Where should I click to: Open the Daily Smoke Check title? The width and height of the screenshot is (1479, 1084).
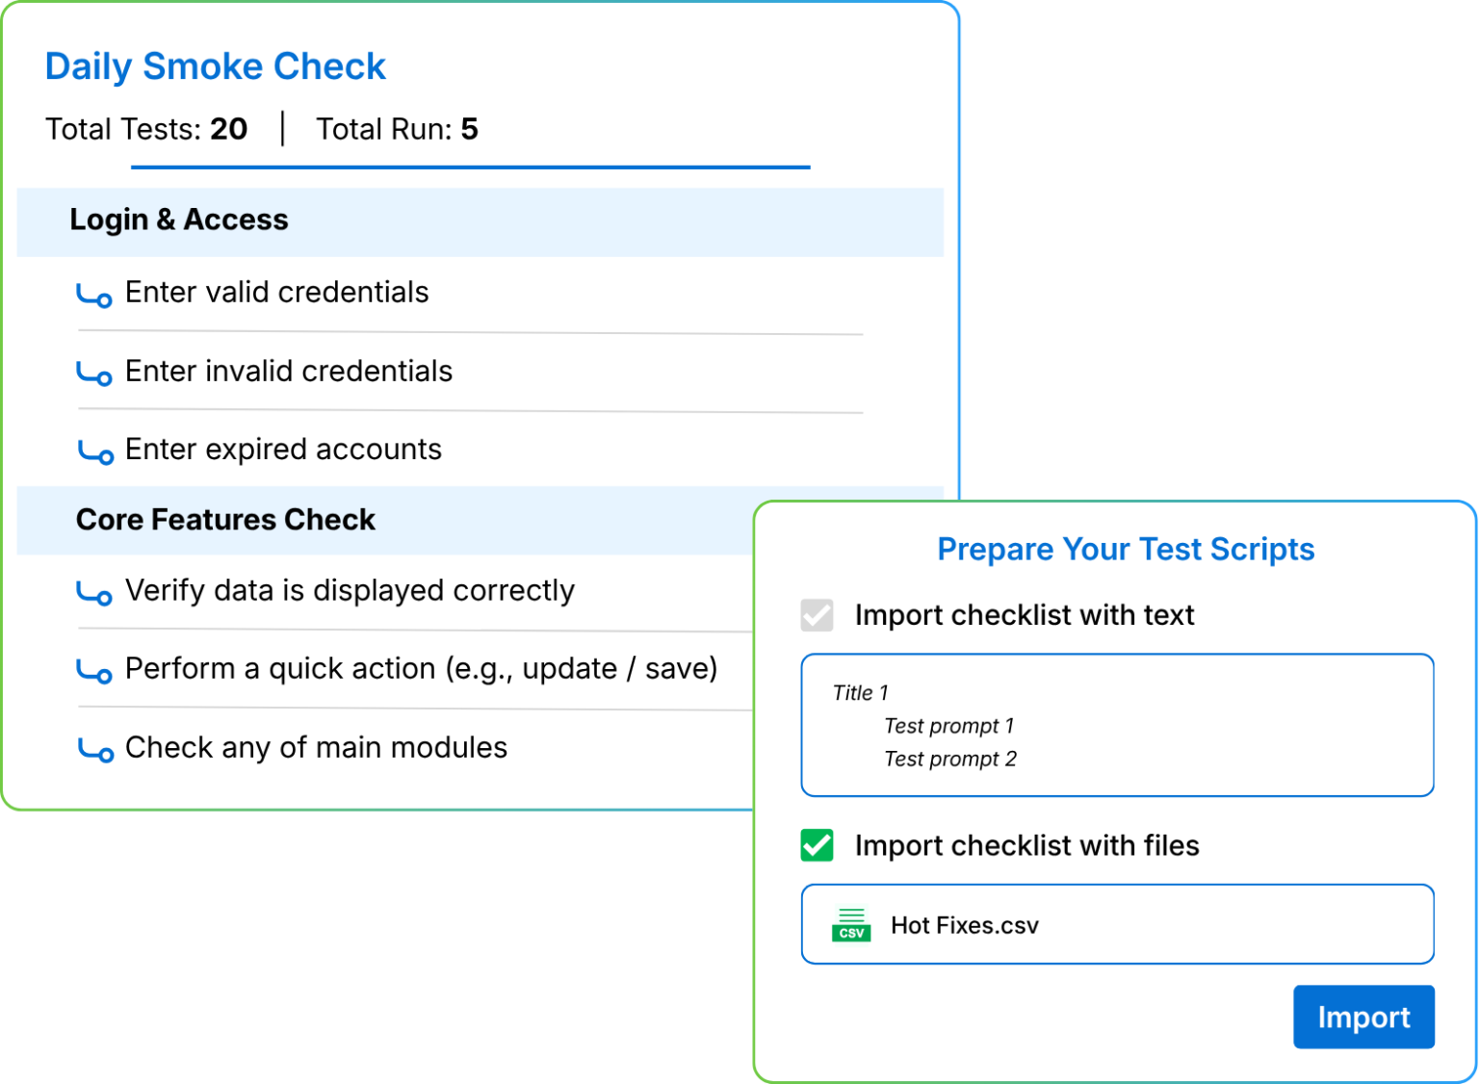click(x=215, y=66)
